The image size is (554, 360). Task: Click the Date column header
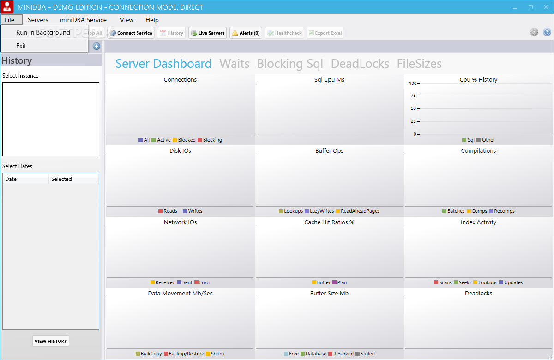26,179
